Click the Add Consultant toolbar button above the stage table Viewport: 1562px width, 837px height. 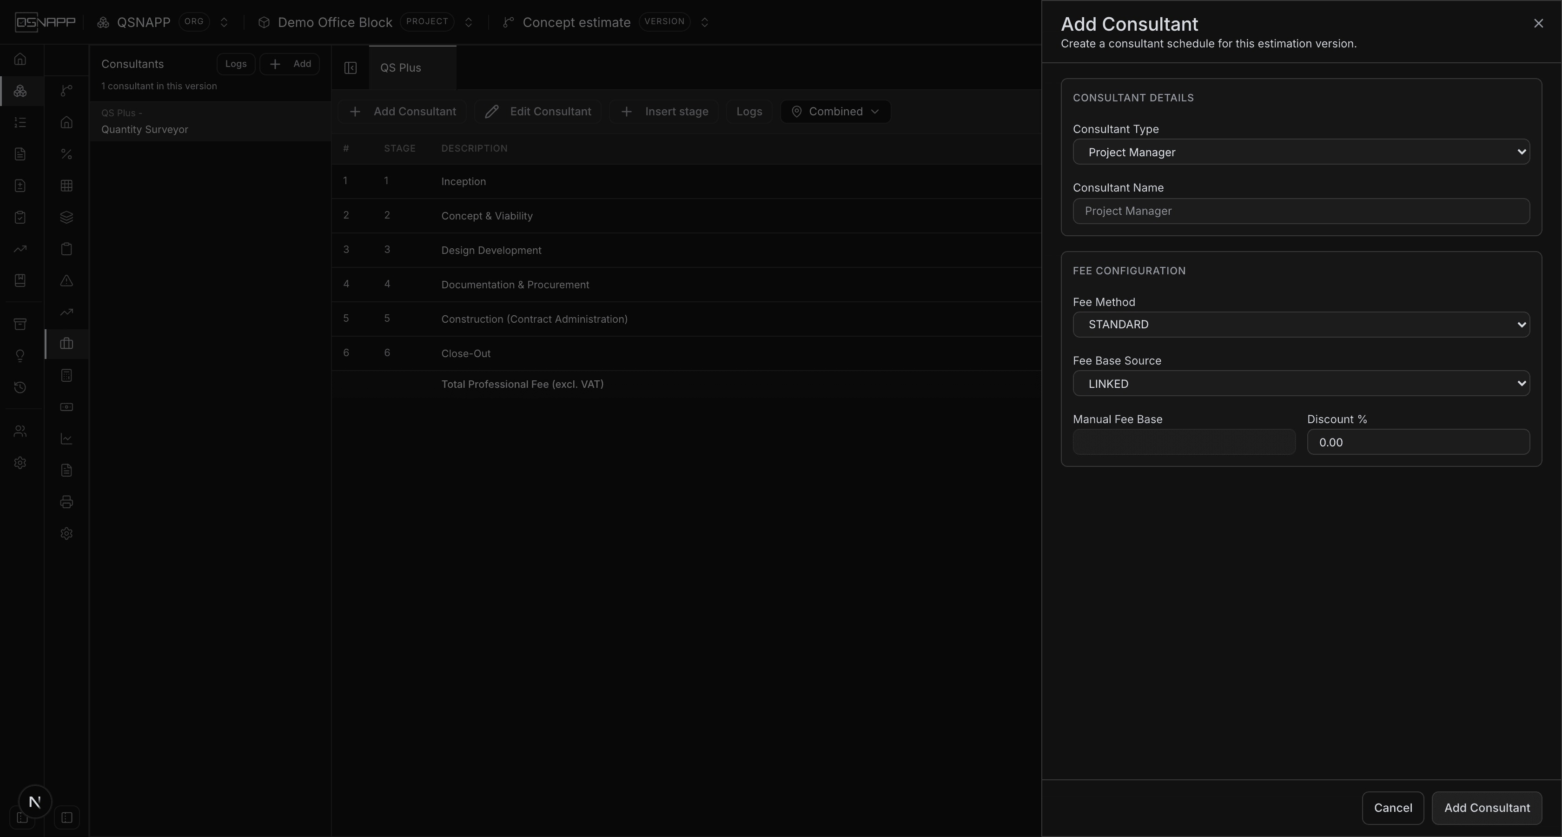coord(402,112)
